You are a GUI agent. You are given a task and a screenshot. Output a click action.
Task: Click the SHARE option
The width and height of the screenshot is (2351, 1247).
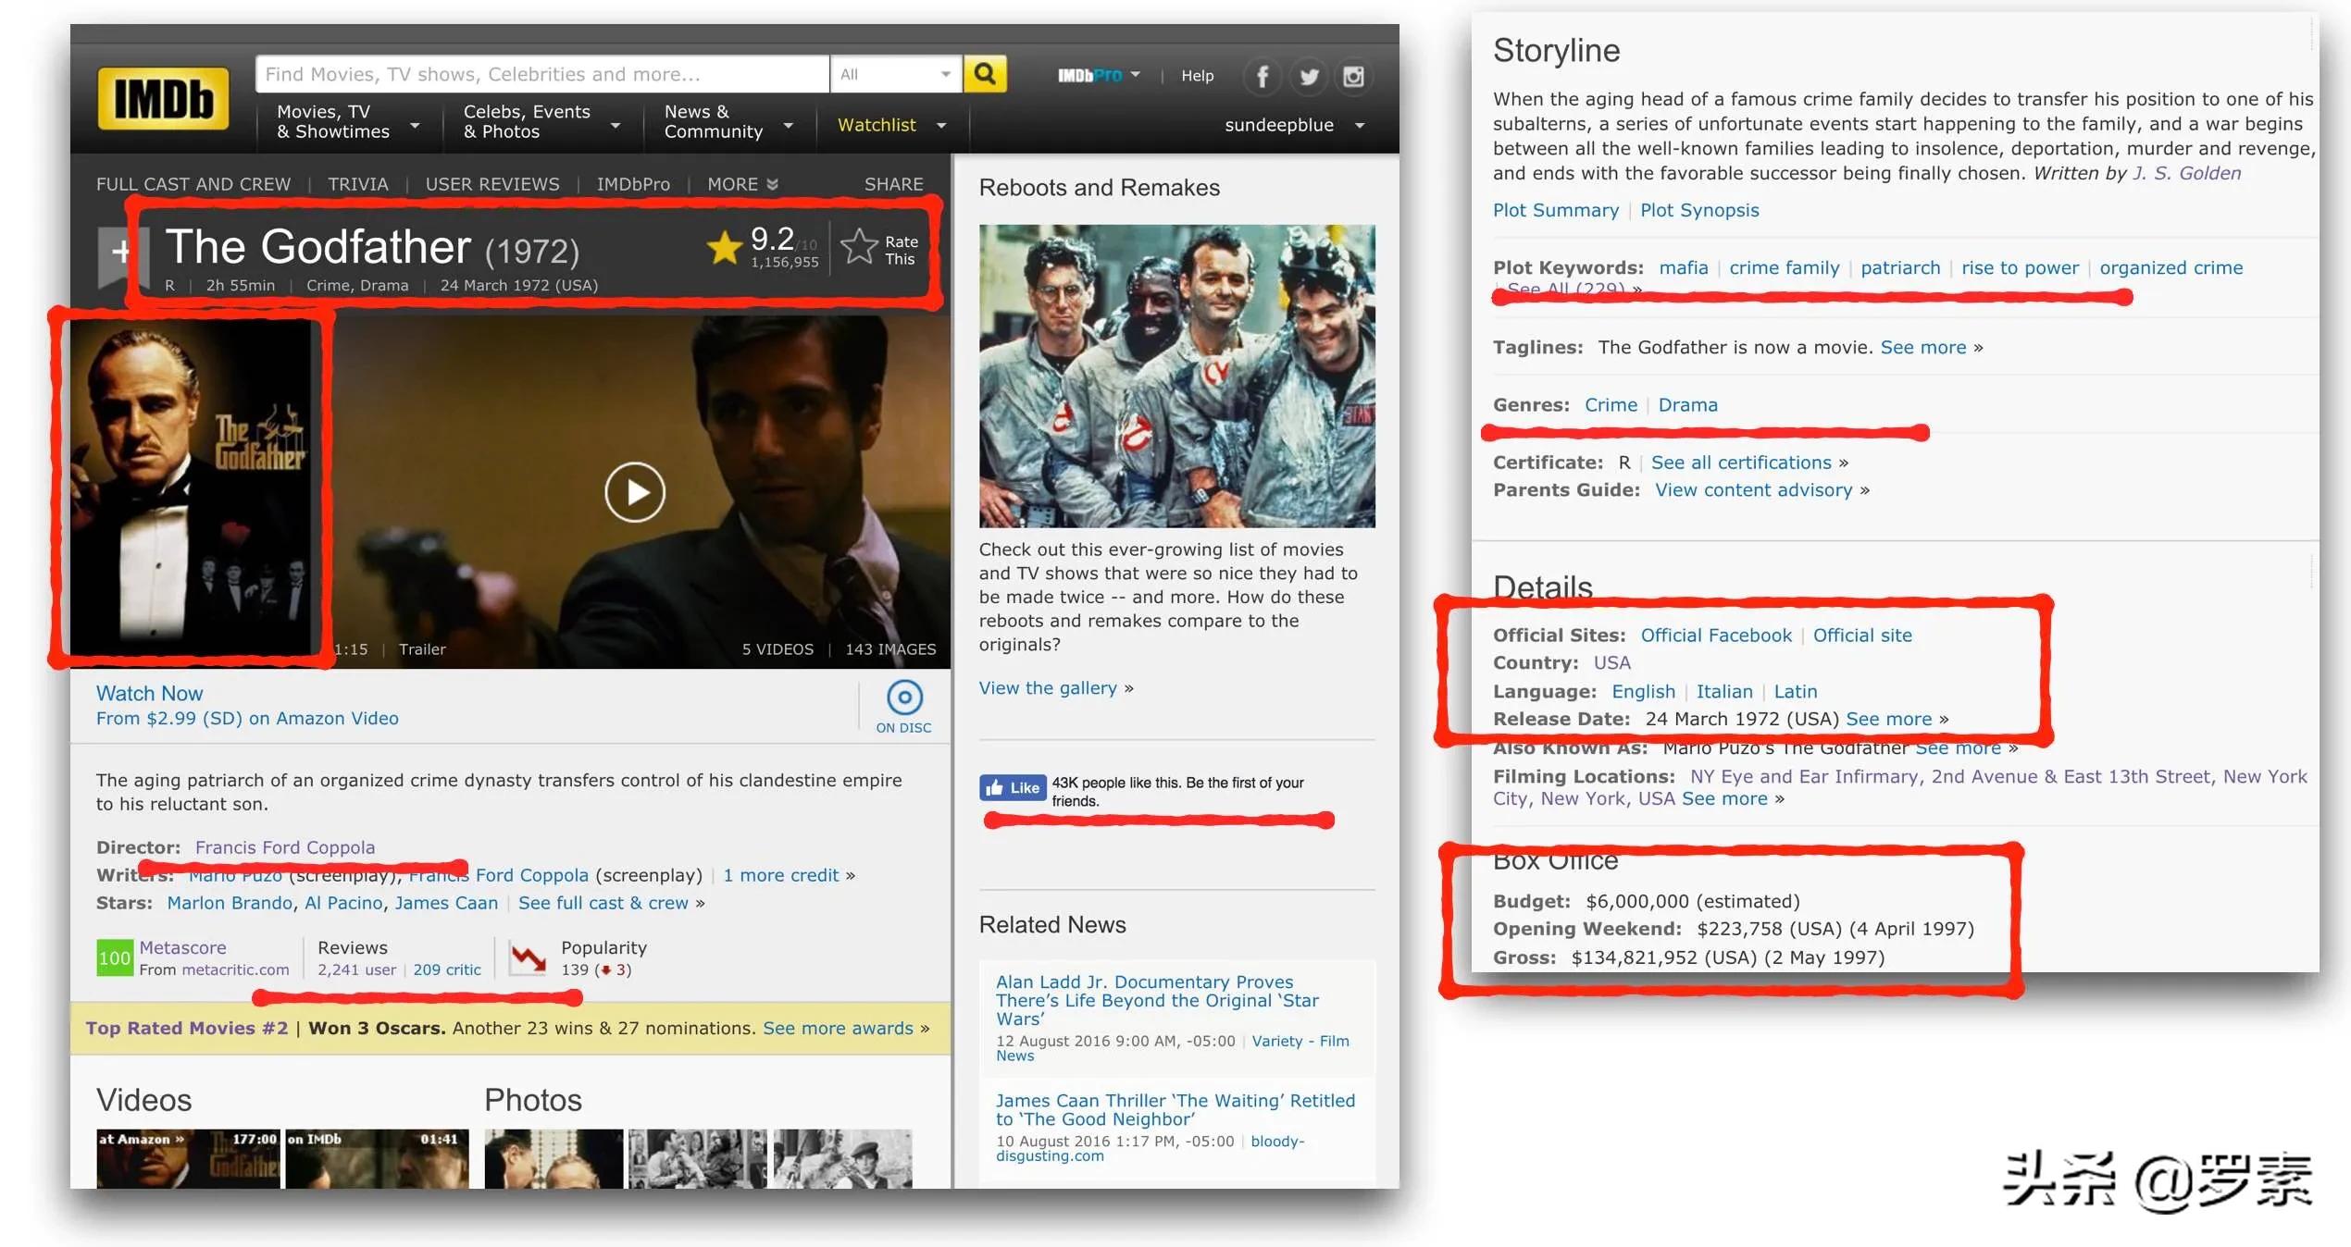pos(893,184)
